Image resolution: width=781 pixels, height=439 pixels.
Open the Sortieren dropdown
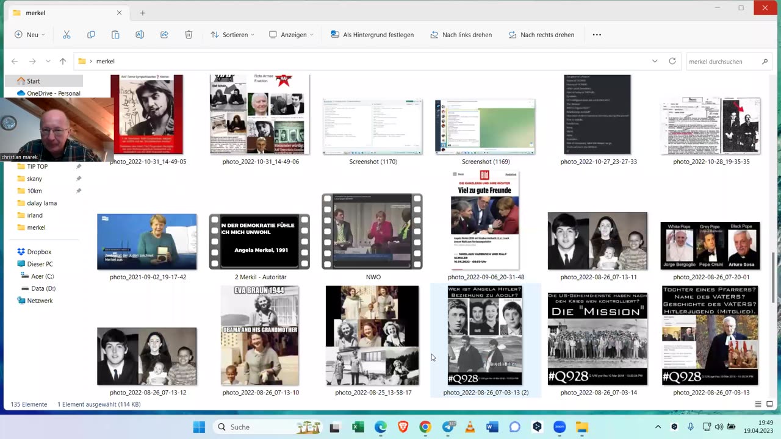pos(232,35)
